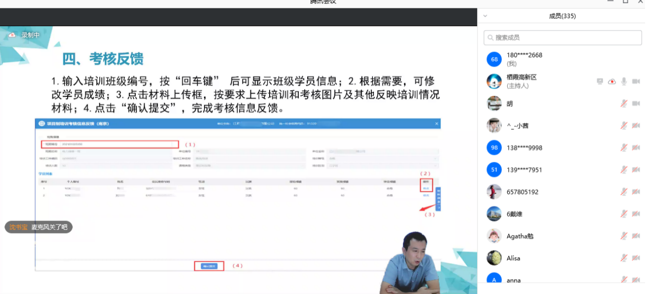
Task: Toggle muted microphone for ^_-小茜
Action: 624,126
